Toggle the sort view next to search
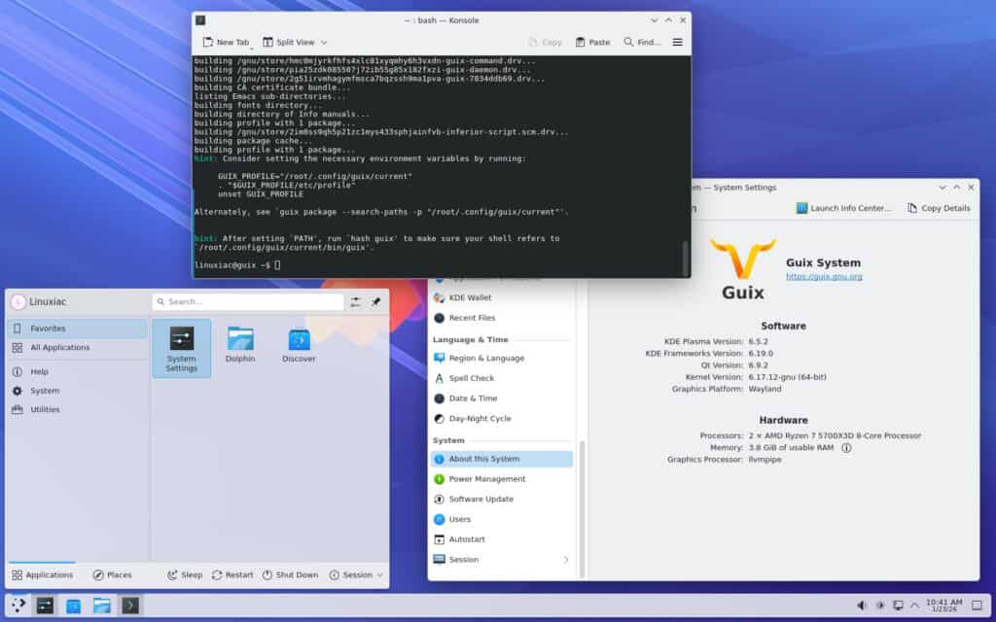This screenshot has width=996, height=622. 356,301
